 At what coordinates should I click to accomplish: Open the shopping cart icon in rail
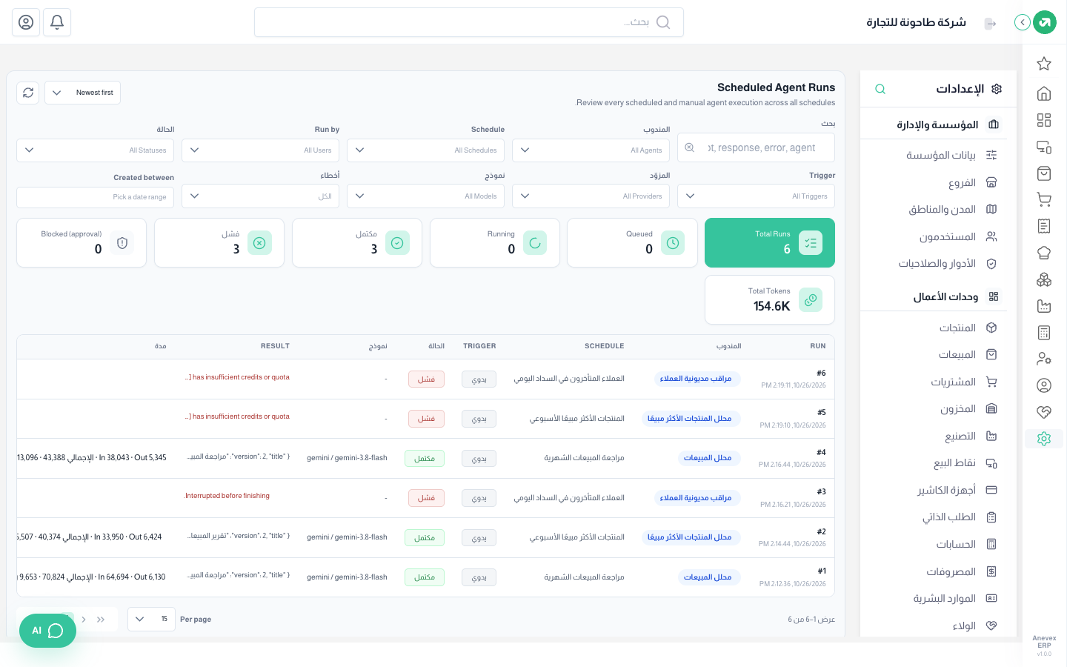coord(1044,199)
